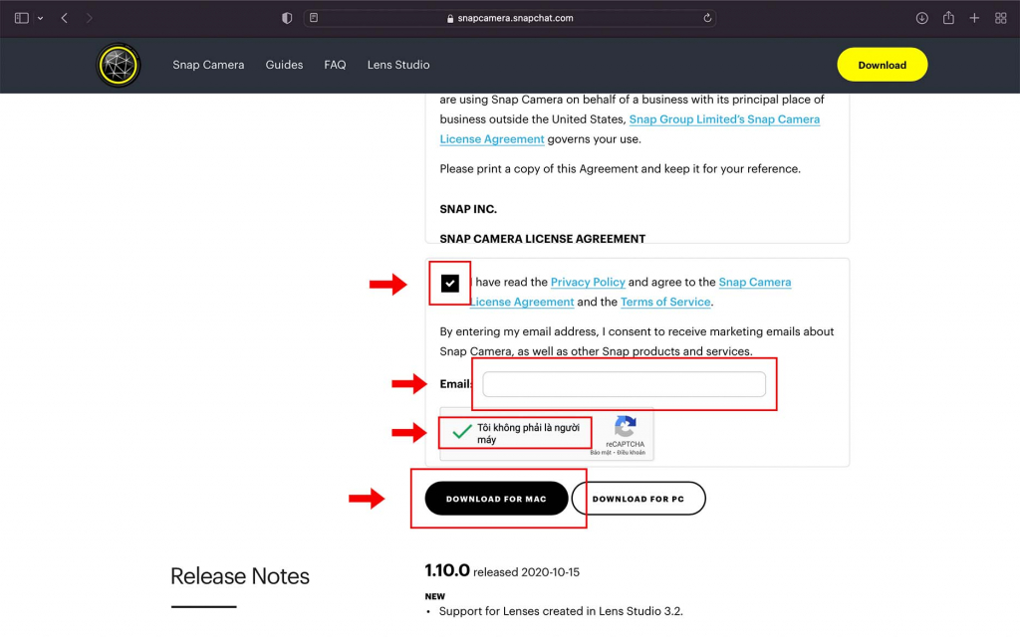Image resolution: width=1020 pixels, height=637 pixels.
Task: Go forward with the forward arrow
Action: (89, 18)
